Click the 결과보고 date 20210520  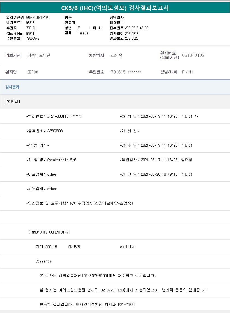coord(132,38)
